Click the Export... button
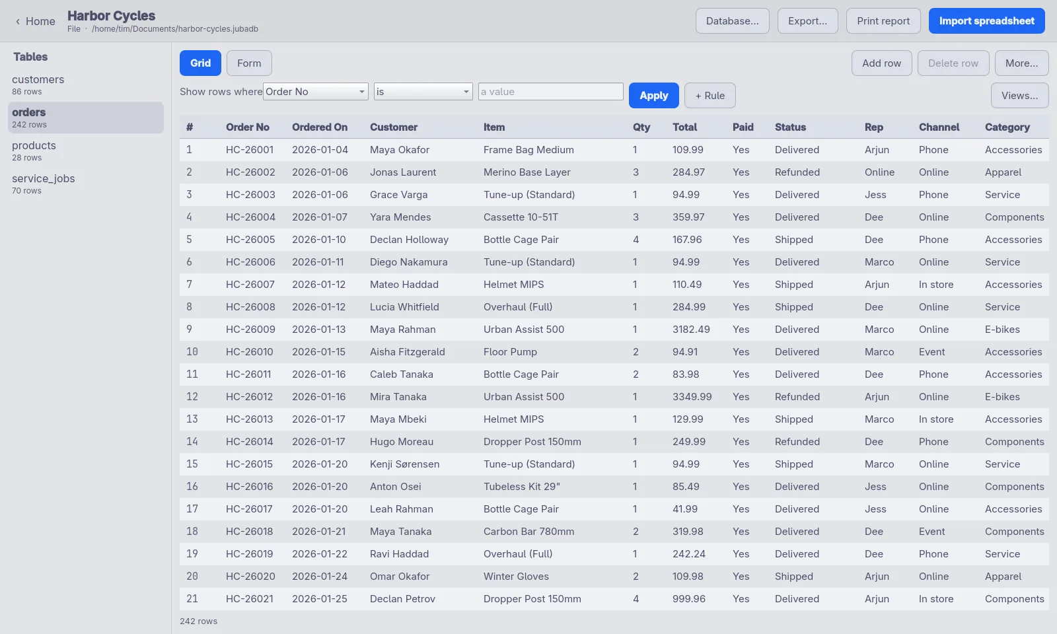1057x634 pixels. tap(807, 21)
